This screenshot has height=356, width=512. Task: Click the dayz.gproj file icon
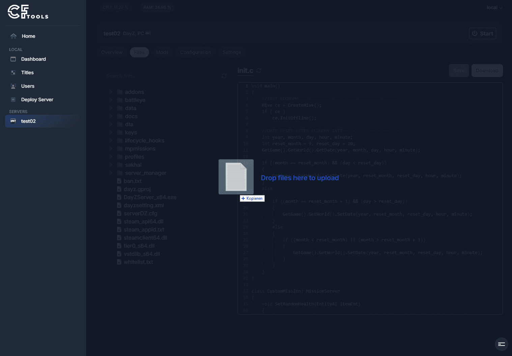tap(119, 189)
